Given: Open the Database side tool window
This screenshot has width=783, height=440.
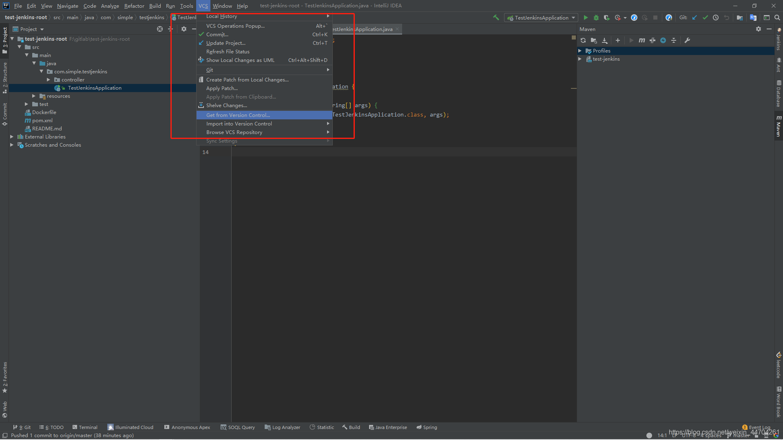Looking at the screenshot, I should pos(779,93).
